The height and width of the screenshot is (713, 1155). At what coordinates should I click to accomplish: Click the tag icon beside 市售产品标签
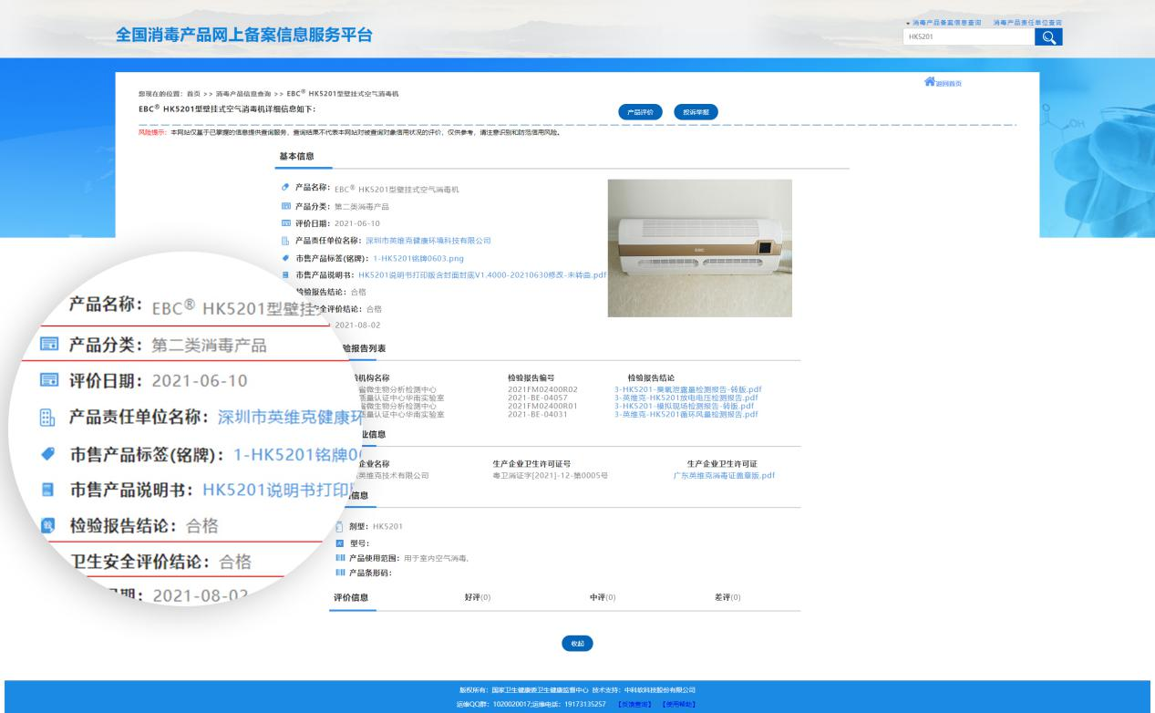(285, 258)
